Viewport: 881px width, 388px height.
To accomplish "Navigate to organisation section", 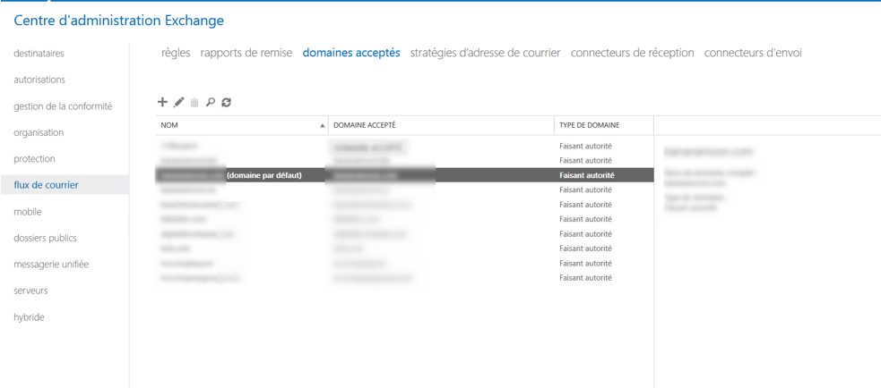I will coord(39,132).
